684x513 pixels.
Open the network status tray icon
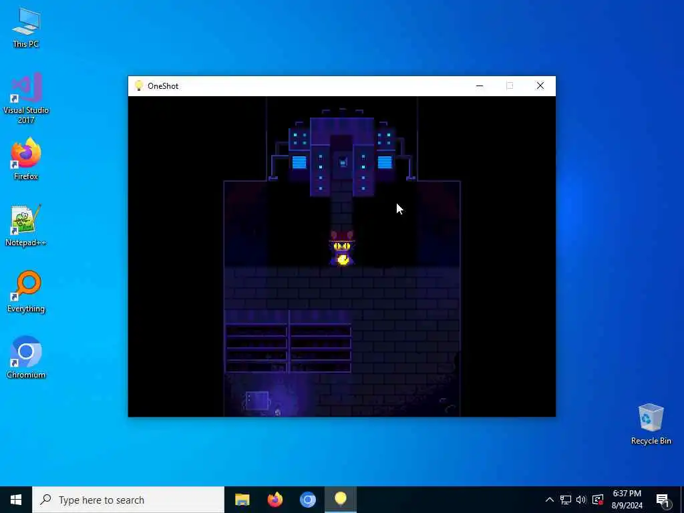tap(566, 500)
